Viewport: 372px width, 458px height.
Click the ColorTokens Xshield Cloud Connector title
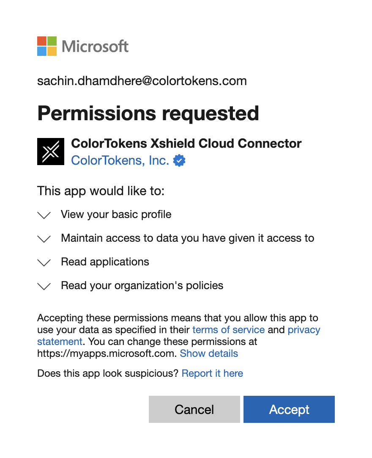[x=186, y=143]
